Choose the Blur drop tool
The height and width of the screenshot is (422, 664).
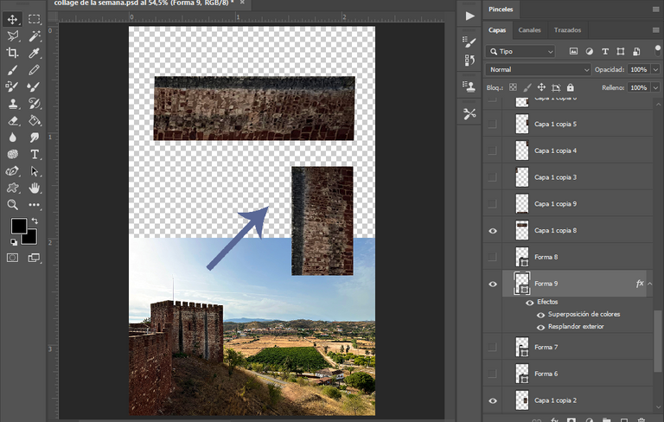pyautogui.click(x=12, y=137)
